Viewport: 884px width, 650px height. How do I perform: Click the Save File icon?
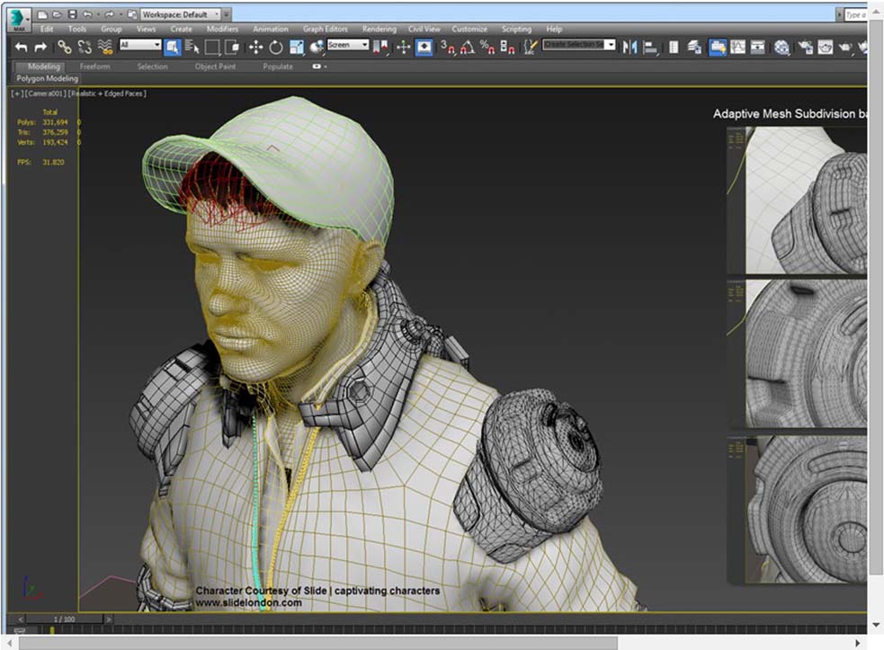[72, 14]
